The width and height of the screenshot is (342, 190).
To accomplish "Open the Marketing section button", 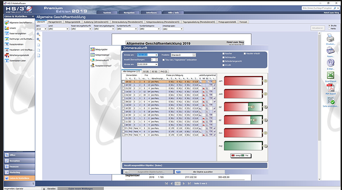I will (19, 172).
